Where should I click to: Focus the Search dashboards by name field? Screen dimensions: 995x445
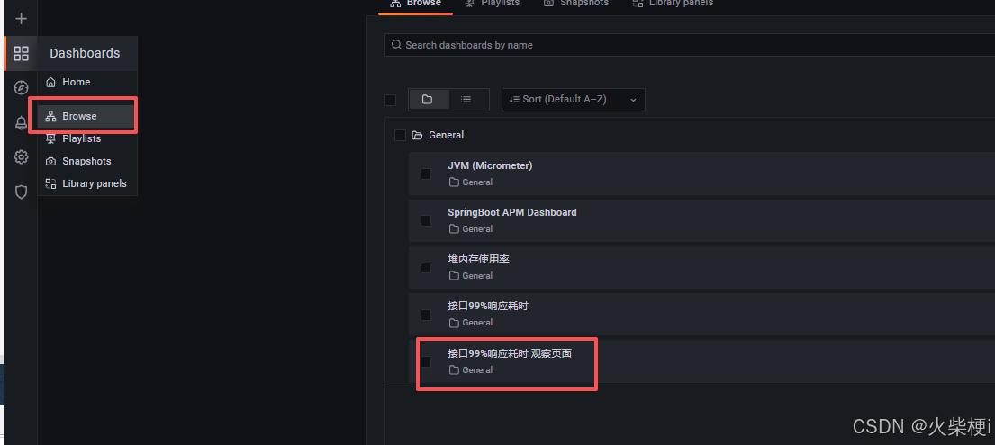[x=690, y=45]
